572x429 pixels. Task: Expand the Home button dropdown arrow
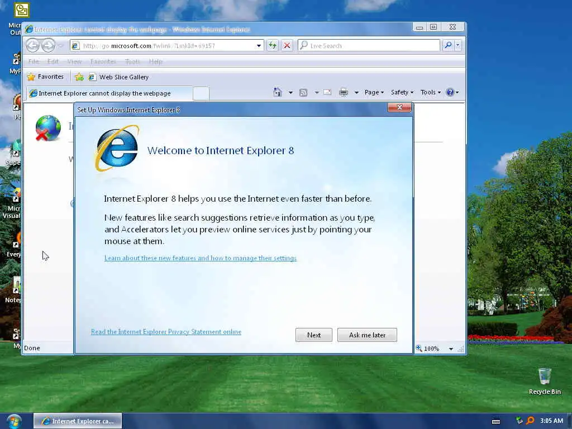pyautogui.click(x=290, y=93)
